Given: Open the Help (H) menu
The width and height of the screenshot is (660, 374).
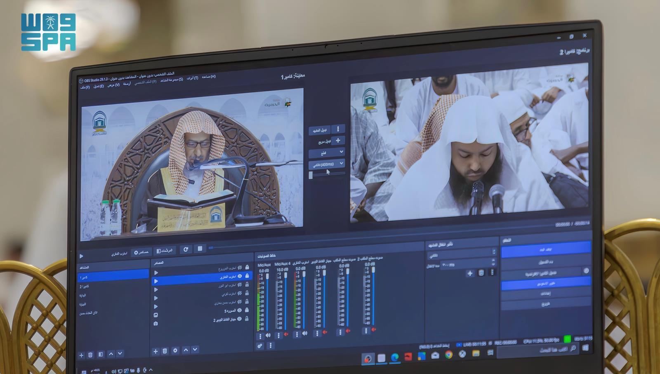Looking at the screenshot, I should coord(209,77).
